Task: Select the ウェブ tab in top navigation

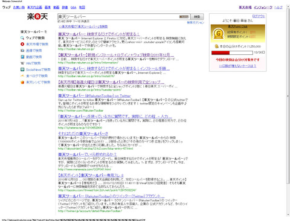Action: pyautogui.click(x=6, y=7)
